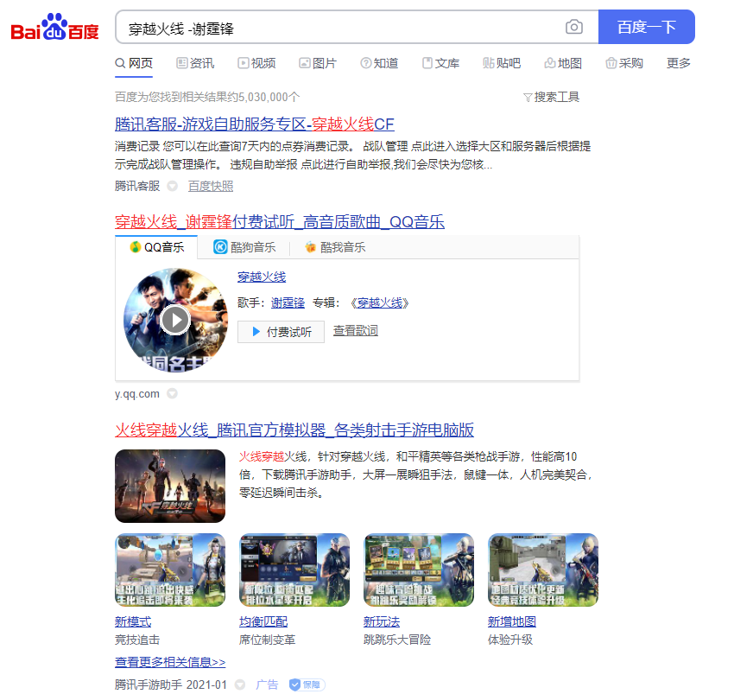Open the 百度快照 link
734x694 pixels.
[211, 187]
